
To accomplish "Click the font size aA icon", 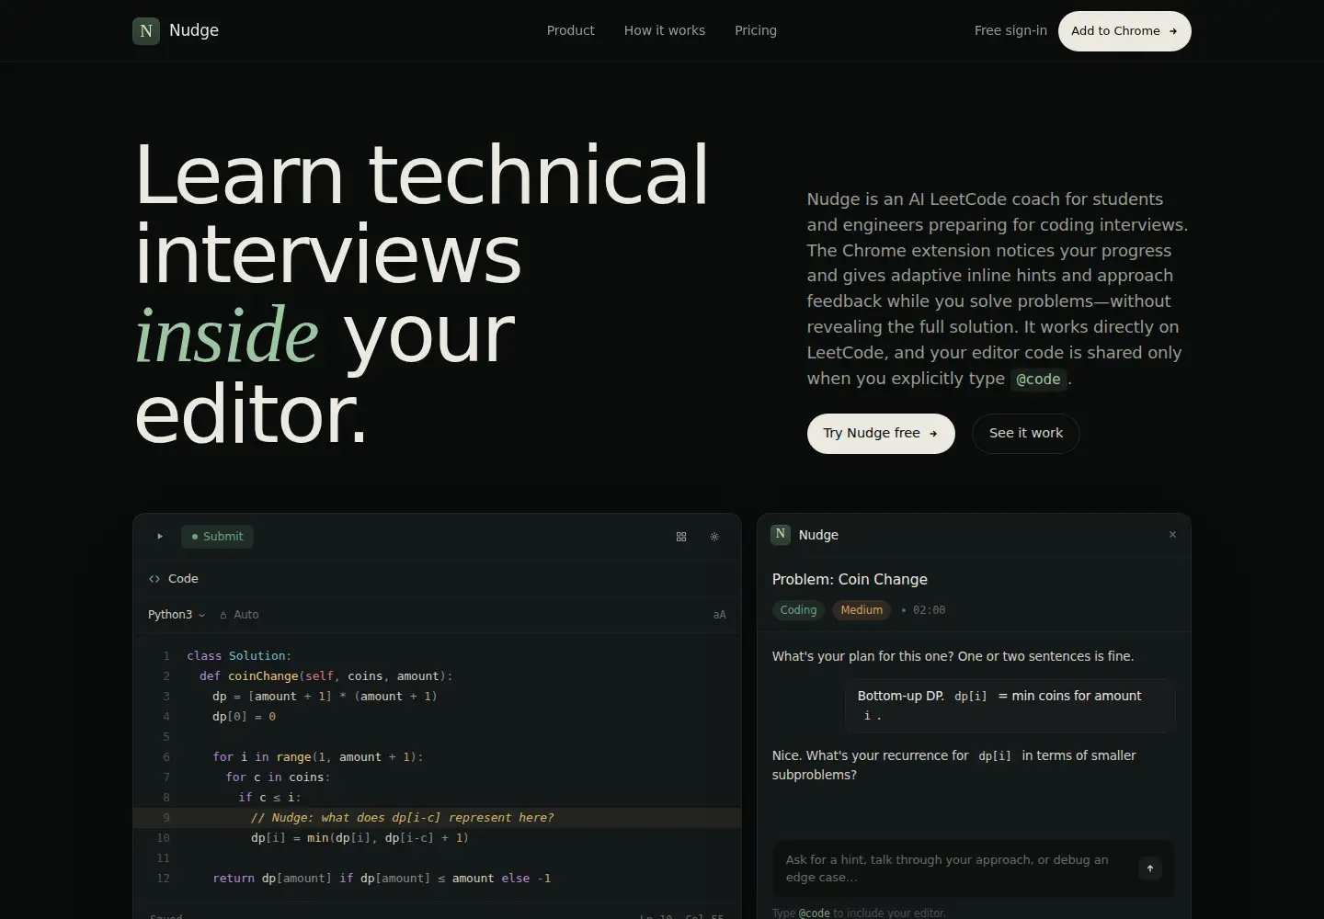I will (x=720, y=615).
